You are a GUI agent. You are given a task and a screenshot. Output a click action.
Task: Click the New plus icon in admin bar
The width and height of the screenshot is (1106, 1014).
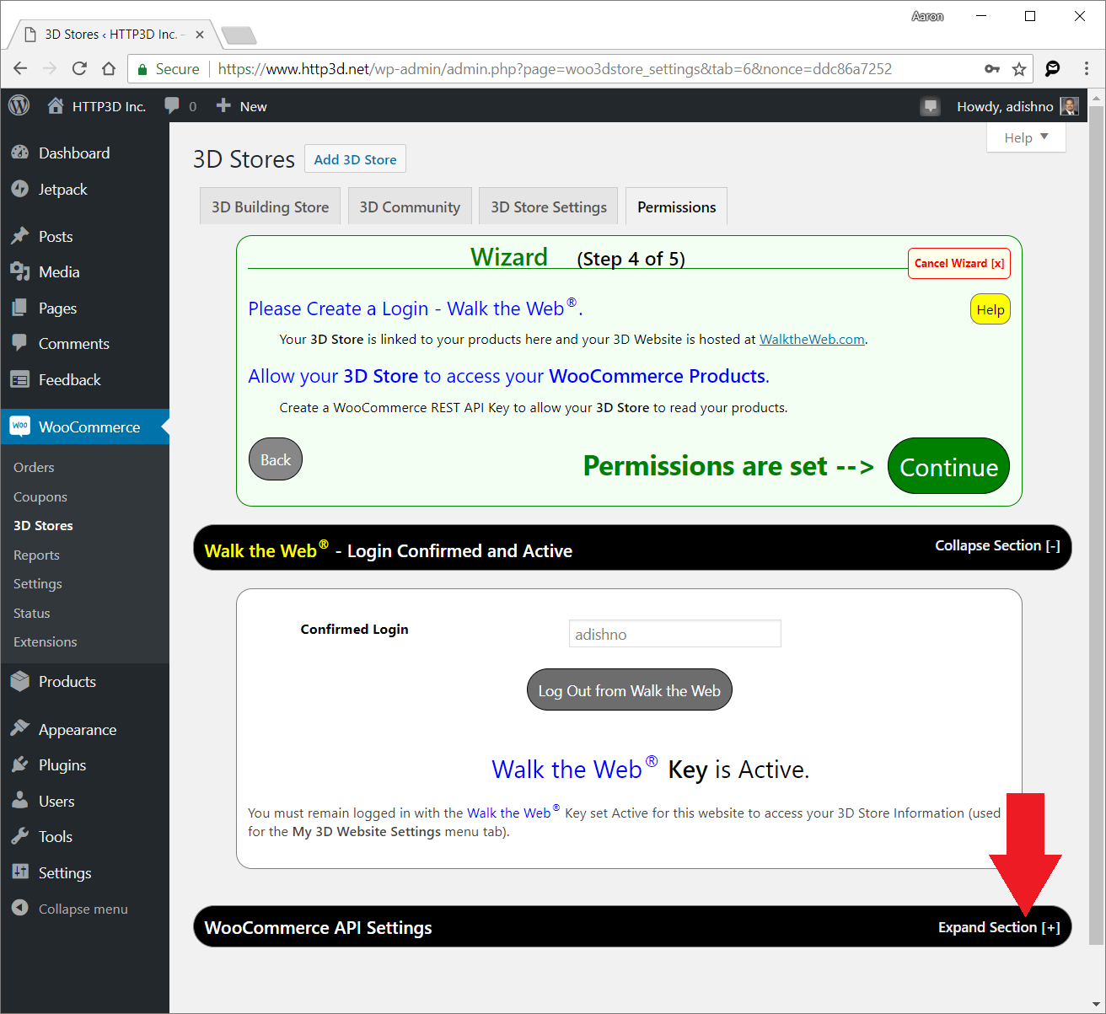click(223, 105)
